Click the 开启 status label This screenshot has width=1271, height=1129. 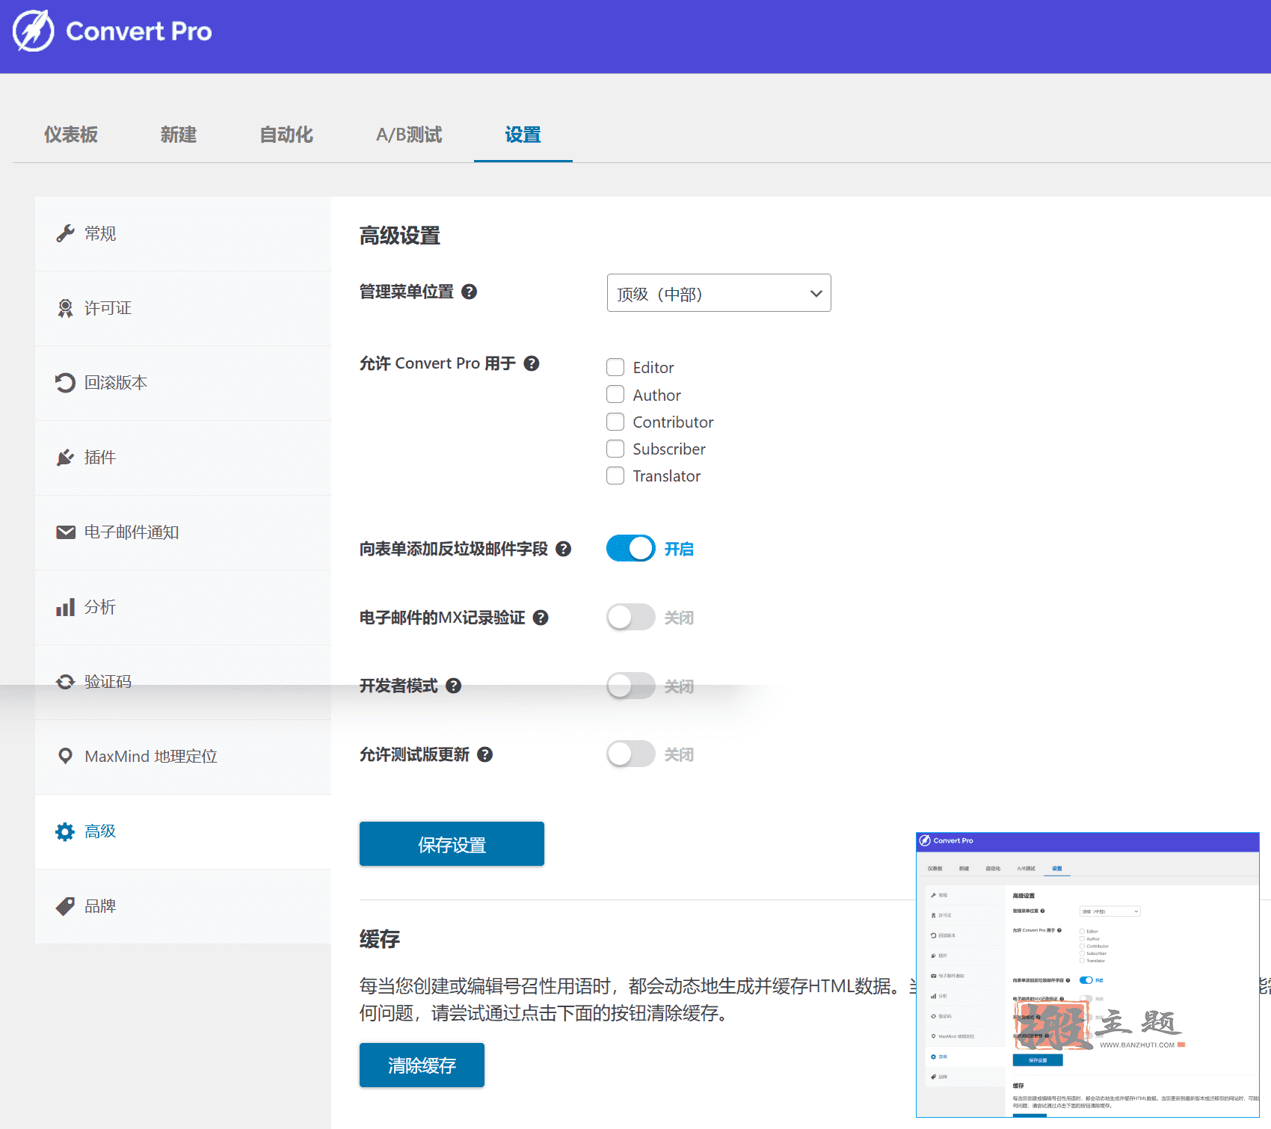[x=679, y=549]
